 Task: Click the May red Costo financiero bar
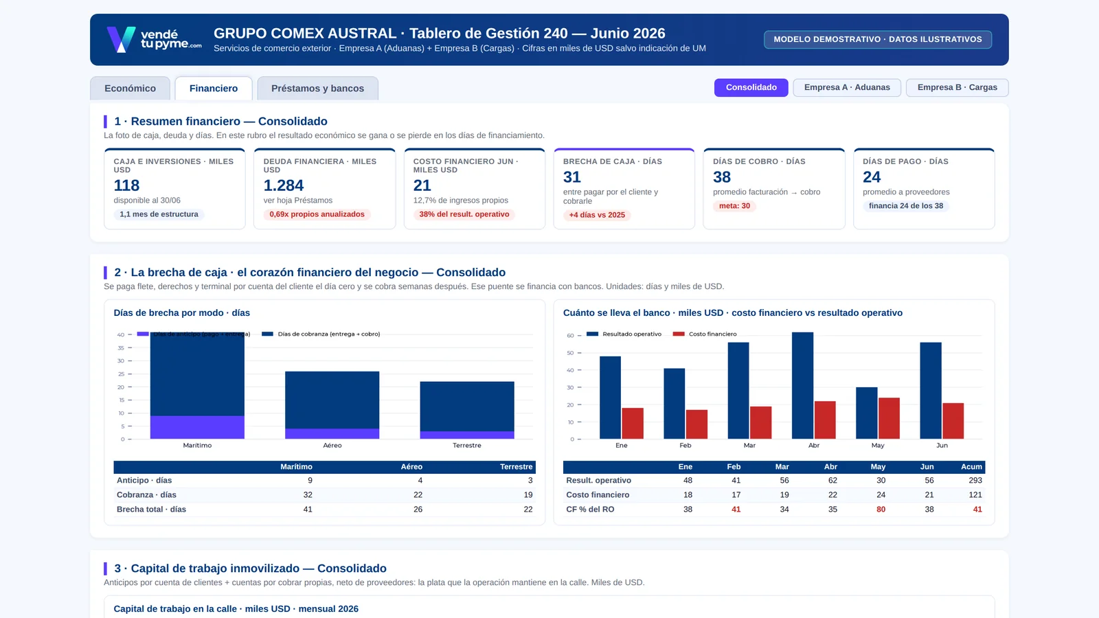[x=889, y=418]
